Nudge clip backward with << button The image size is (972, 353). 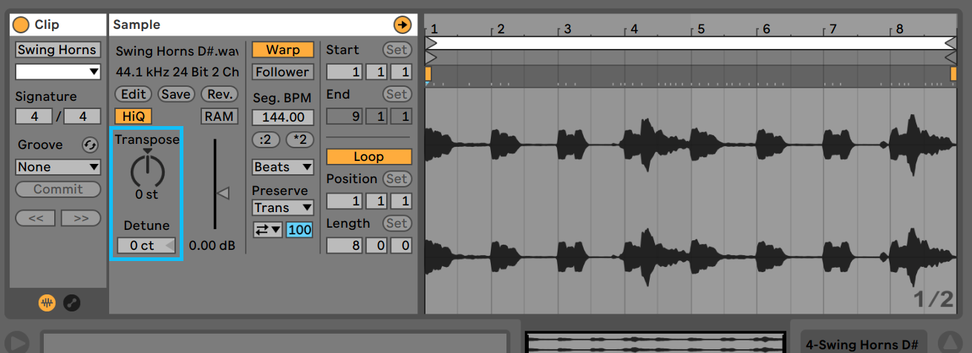pos(36,218)
